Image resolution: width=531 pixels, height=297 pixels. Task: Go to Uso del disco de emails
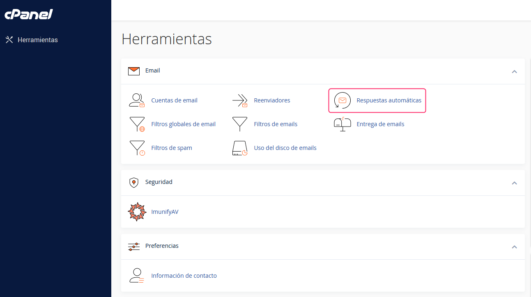[285, 148]
